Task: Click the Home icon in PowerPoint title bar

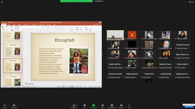Action: (9, 22)
